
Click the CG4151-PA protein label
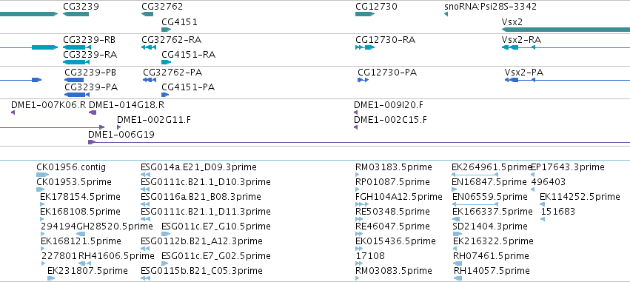coord(188,87)
